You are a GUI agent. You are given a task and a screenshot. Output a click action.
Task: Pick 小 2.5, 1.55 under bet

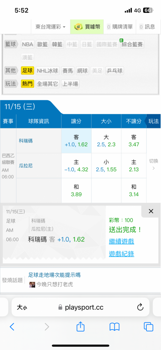[x=106, y=166]
